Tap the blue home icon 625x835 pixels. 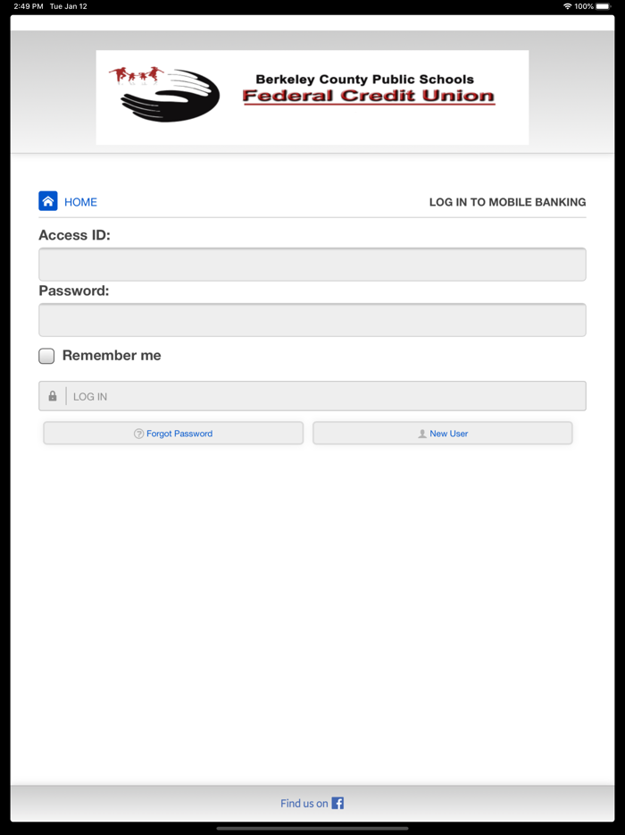tap(48, 201)
